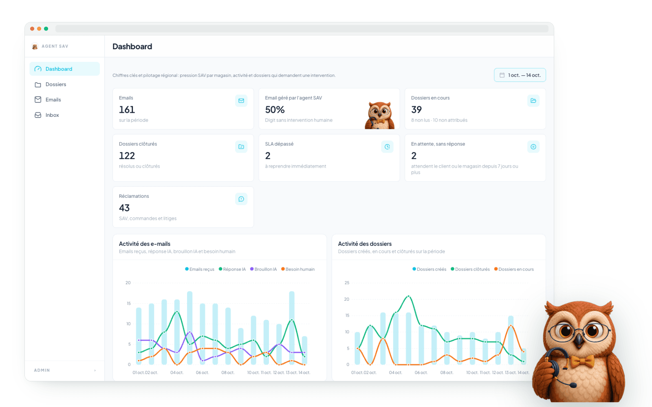Toggle the Réponse IA legend series
652x407 pixels.
pyautogui.click(x=232, y=269)
